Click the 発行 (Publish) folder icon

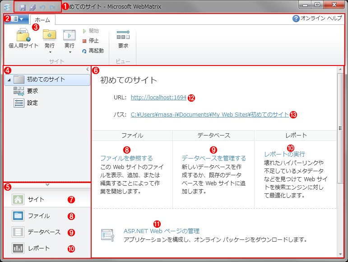pos(50,35)
